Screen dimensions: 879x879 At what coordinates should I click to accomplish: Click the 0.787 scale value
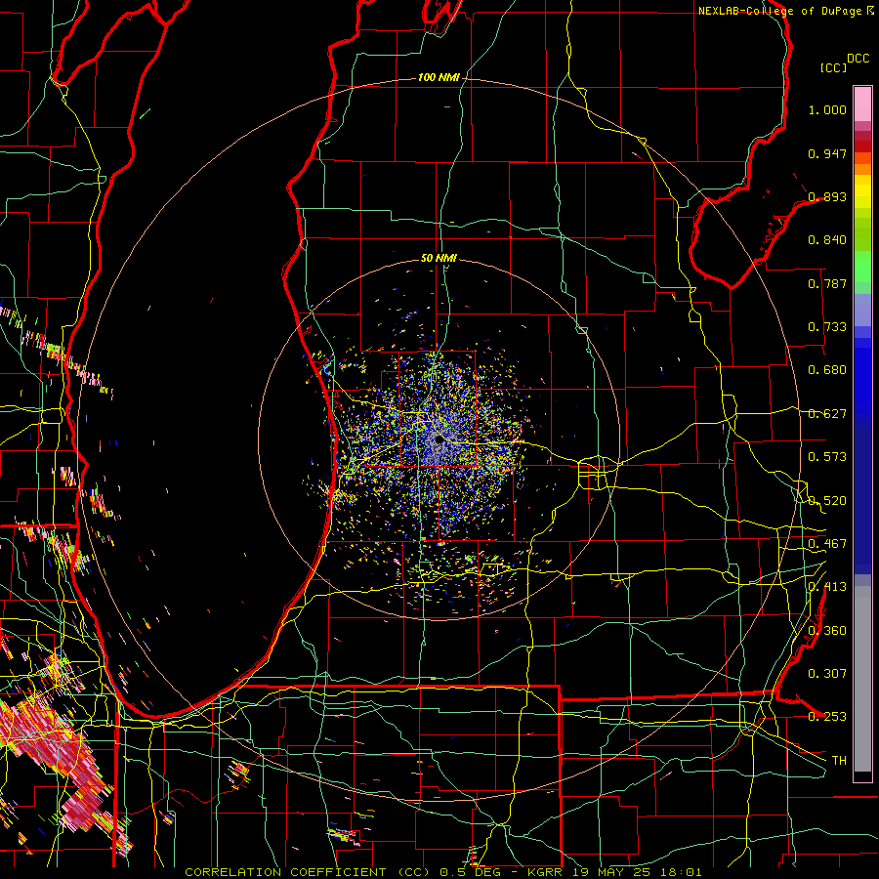click(827, 283)
